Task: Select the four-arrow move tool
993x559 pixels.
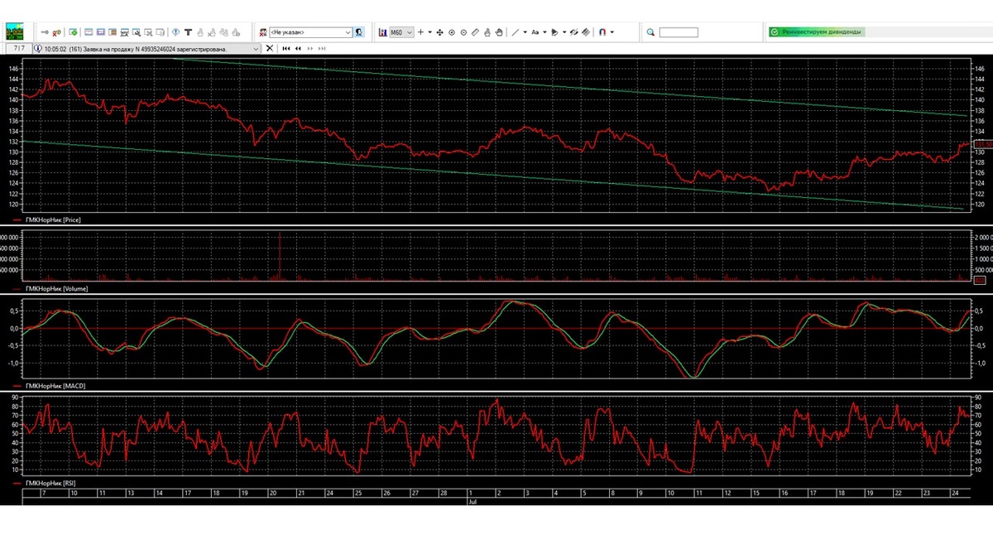Action: coord(440,32)
